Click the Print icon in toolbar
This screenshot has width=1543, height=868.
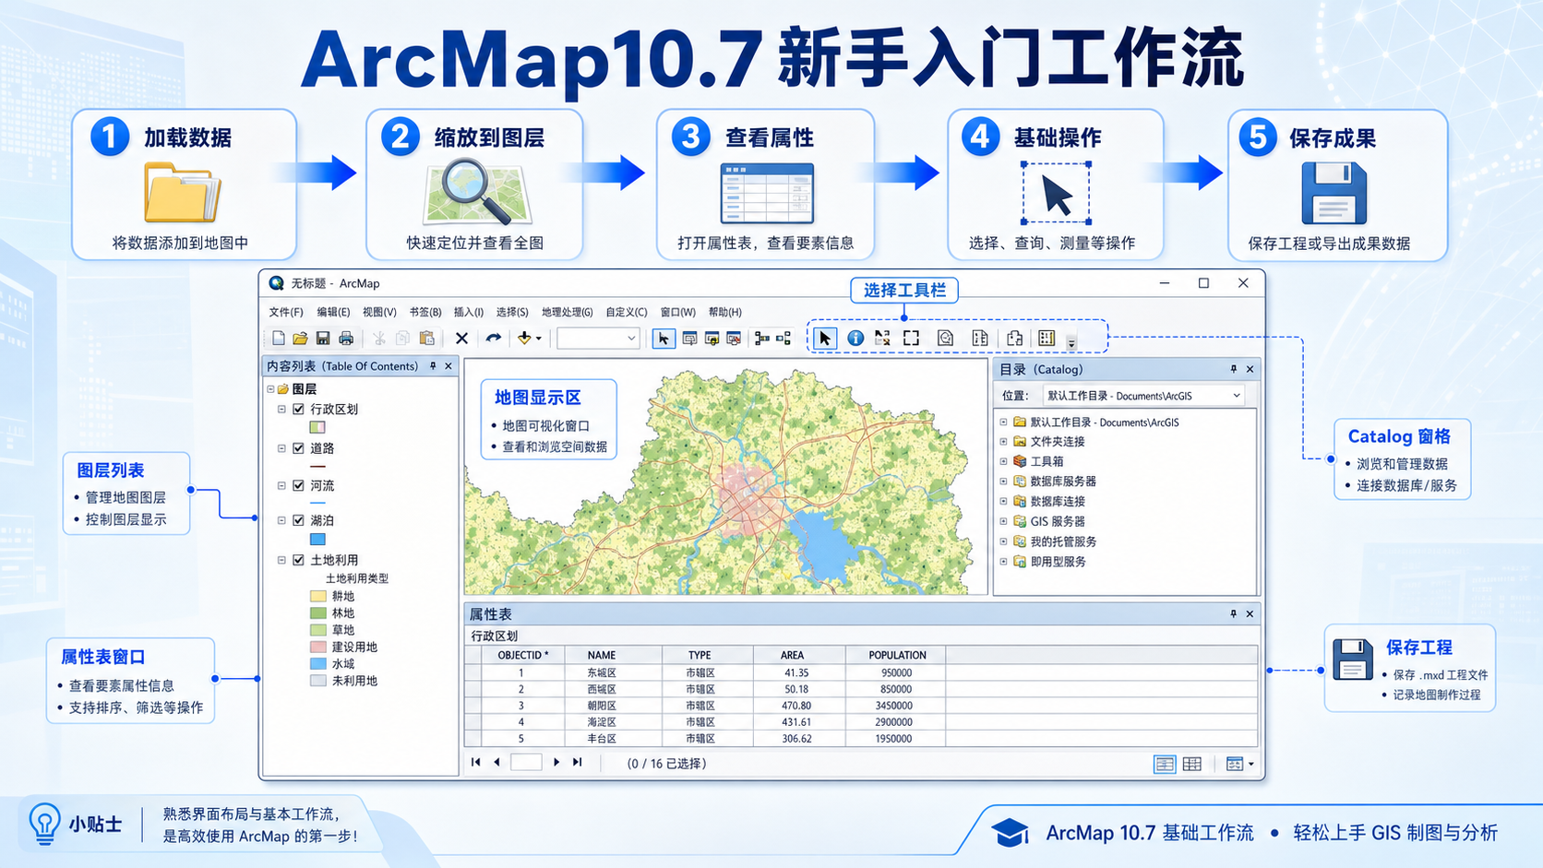click(346, 339)
